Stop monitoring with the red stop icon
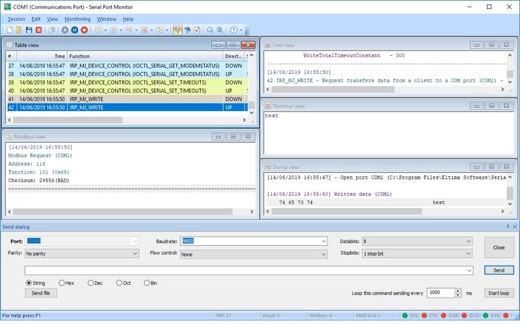Image resolution: width=520 pixels, height=325 pixels. (84, 30)
